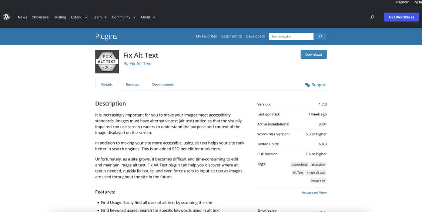Focus the Search plugins input field
This screenshot has width=422, height=212.
coord(291,37)
